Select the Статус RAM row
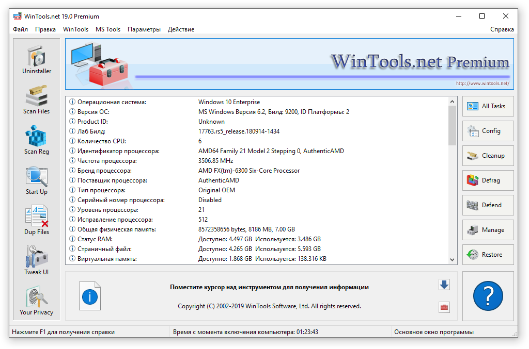Image resolution: width=529 pixels, height=349 pixels. click(258, 239)
